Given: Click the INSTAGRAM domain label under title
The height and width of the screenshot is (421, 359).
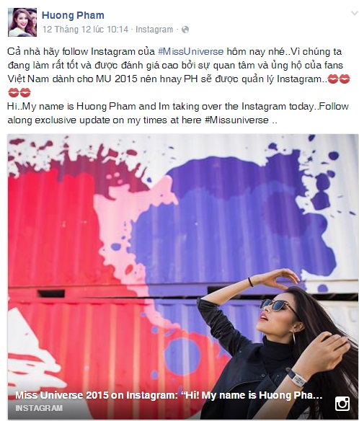Looking at the screenshot, I should click(x=39, y=408).
